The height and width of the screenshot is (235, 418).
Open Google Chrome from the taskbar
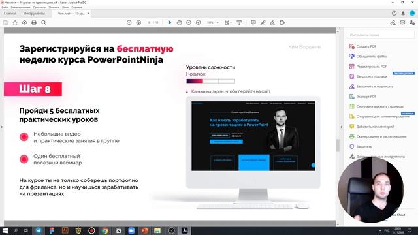[x=105, y=230]
